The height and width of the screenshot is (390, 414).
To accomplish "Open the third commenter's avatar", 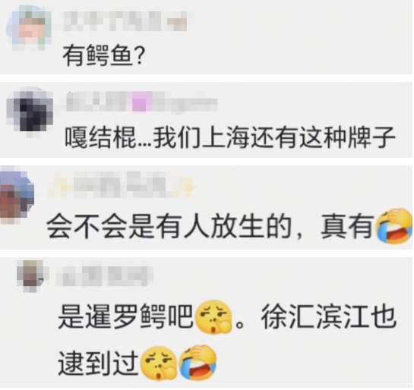I will click(x=17, y=195).
